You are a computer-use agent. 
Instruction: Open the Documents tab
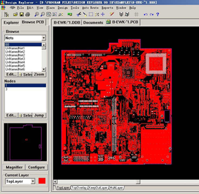point(93,22)
